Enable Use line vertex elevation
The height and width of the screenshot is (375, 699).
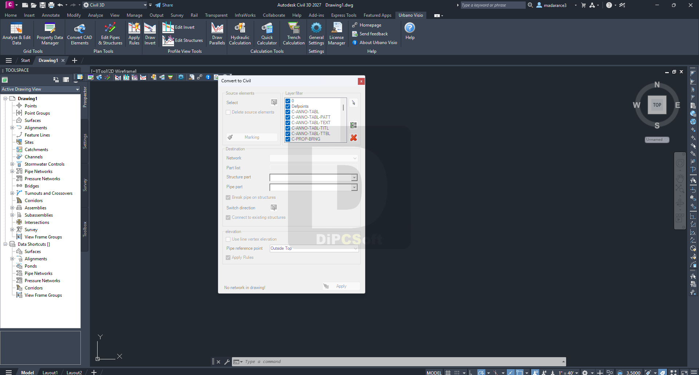point(228,240)
